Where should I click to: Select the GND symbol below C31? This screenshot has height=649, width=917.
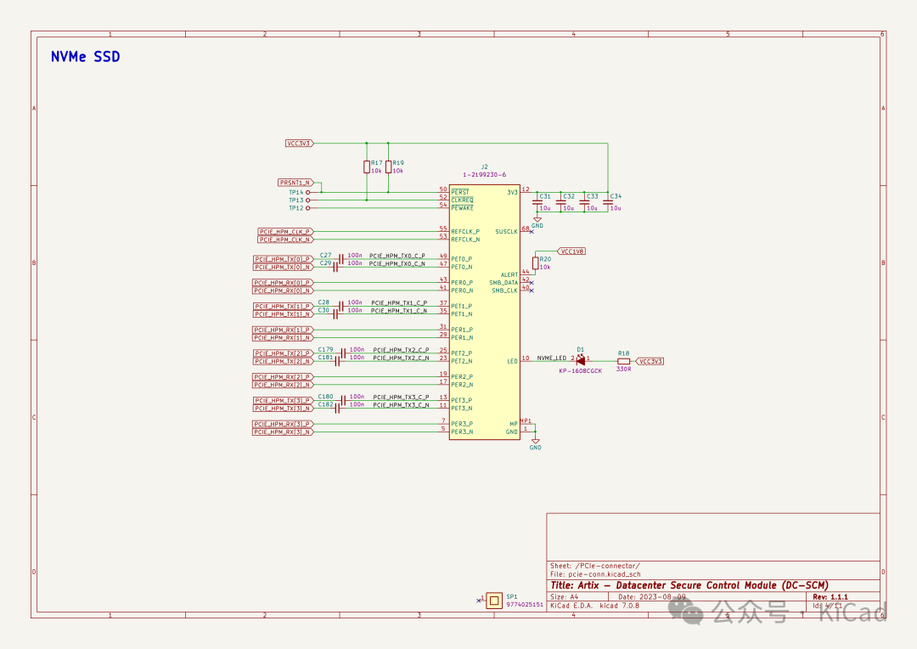(537, 221)
